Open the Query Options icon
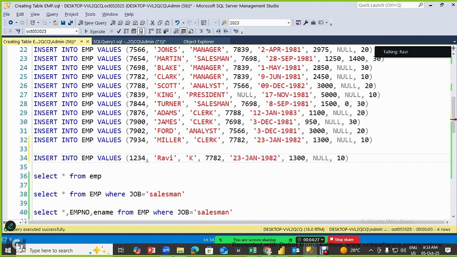This screenshot has width=457, height=257. click(x=134, y=31)
